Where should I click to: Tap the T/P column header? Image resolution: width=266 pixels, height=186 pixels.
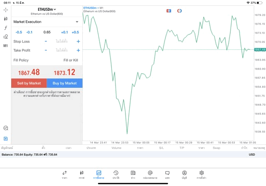tap(182, 148)
